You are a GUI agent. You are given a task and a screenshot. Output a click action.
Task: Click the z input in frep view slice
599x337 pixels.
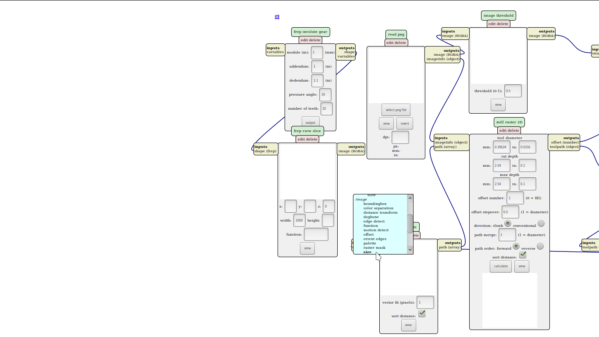[x=329, y=207]
